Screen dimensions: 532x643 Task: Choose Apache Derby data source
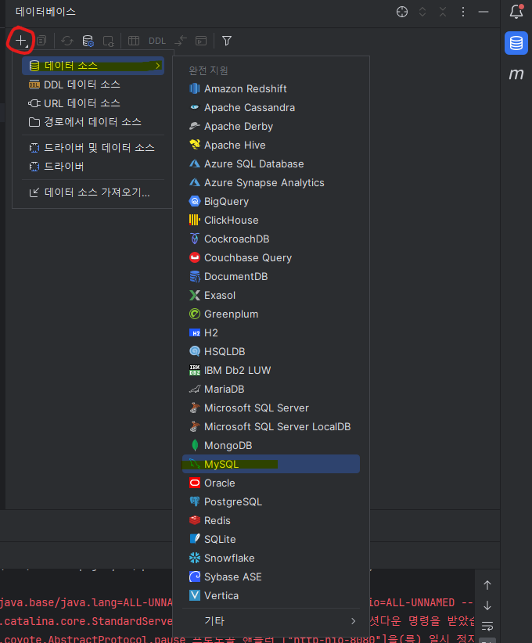pos(271,126)
